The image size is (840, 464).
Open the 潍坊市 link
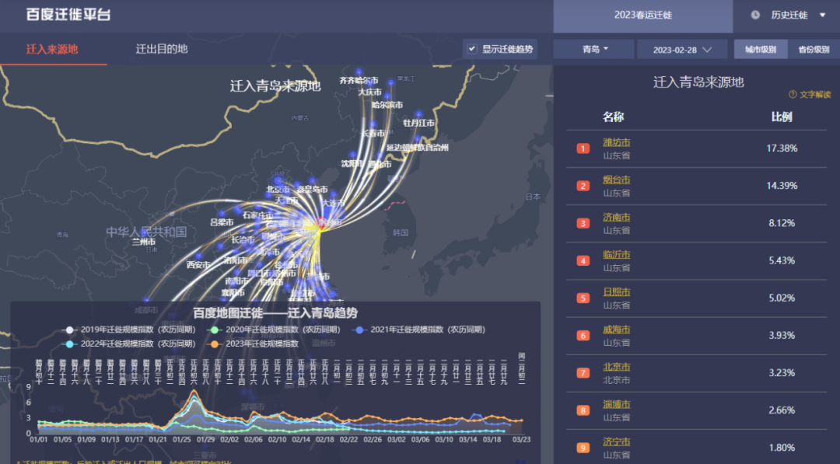tap(617, 142)
